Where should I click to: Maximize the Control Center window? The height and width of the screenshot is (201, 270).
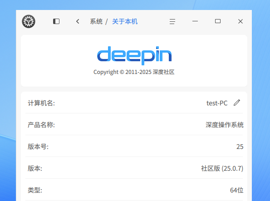(x=218, y=21)
